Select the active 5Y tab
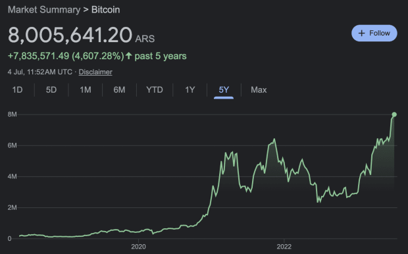 click(224, 89)
